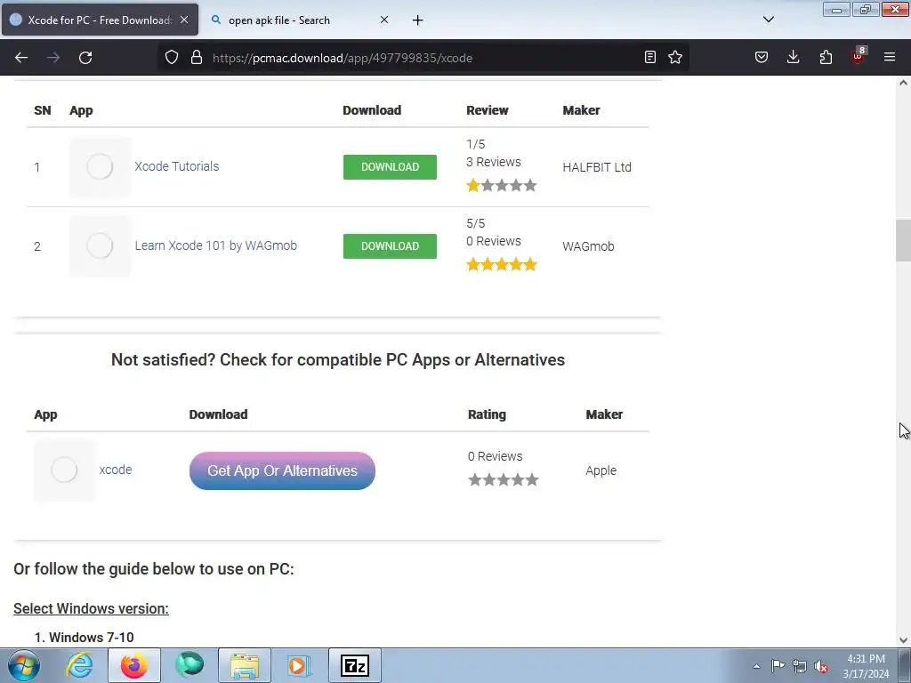Screen dimensions: 911x683
Task: Click the vertical scrollbar thumb
Action: pyautogui.click(x=903, y=240)
